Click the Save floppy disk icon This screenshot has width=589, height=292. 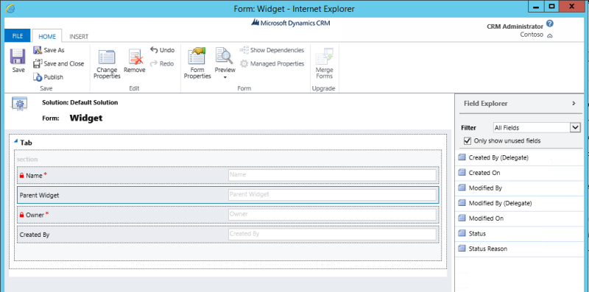pos(18,57)
